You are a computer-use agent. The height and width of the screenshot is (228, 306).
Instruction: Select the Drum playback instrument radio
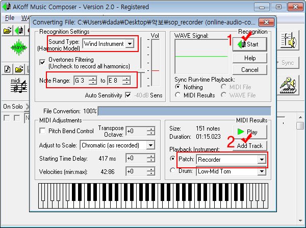pyautogui.click(x=172, y=170)
